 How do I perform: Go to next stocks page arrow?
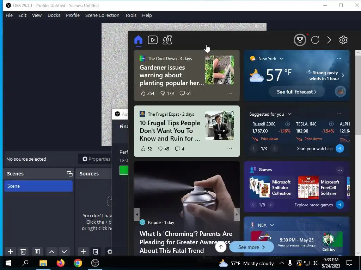(x=274, y=149)
